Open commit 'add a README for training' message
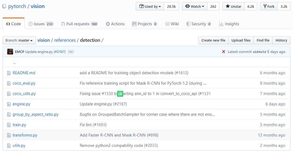 click(134, 73)
